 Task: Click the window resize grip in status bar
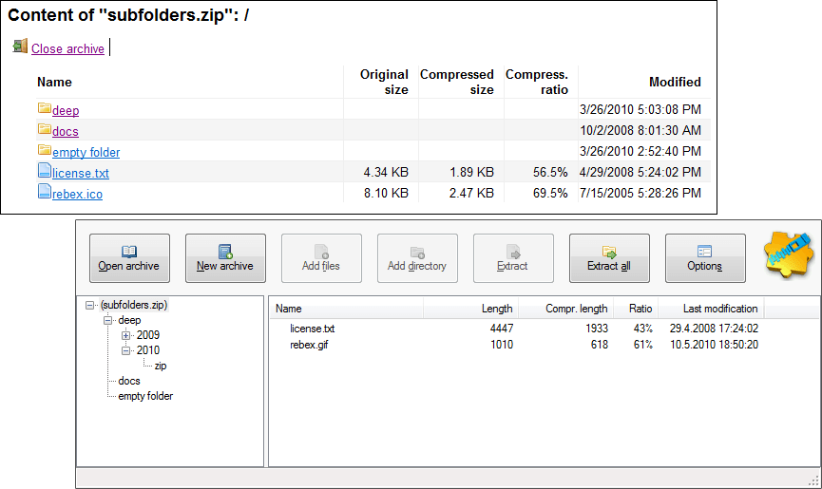click(813, 480)
